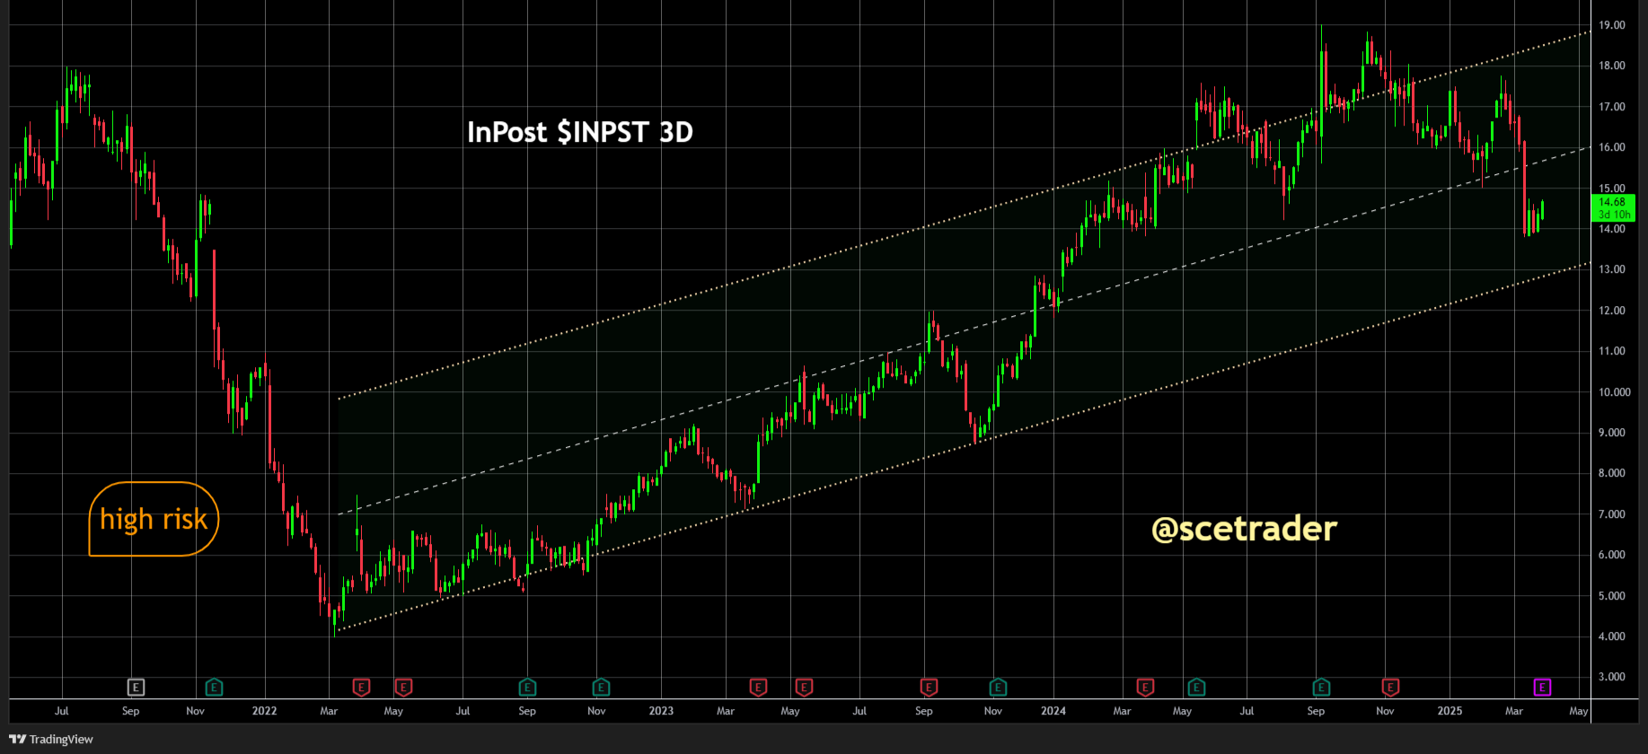1648x754 pixels.
Task: Click the 12.00 price axis label
Action: click(1612, 311)
